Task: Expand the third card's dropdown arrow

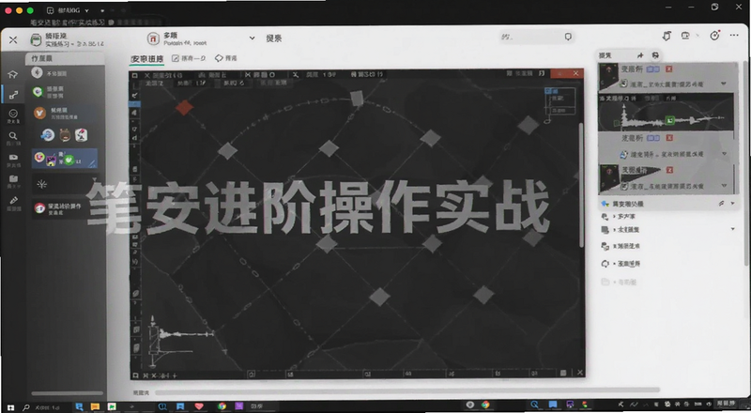Action: 724,186
